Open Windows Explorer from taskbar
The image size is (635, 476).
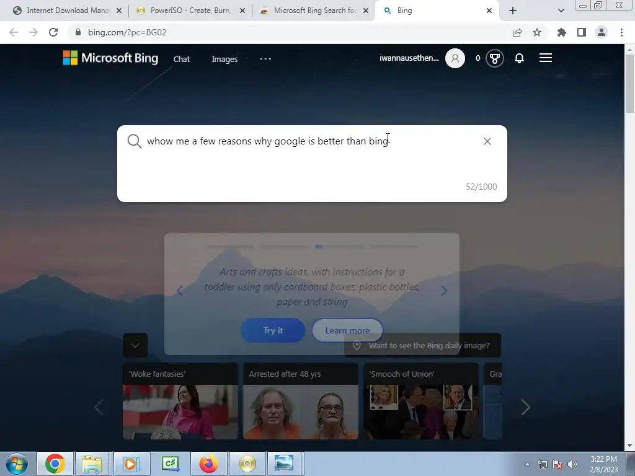click(92, 464)
